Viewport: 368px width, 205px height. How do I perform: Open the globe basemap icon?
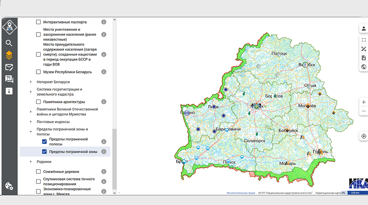tap(363, 67)
